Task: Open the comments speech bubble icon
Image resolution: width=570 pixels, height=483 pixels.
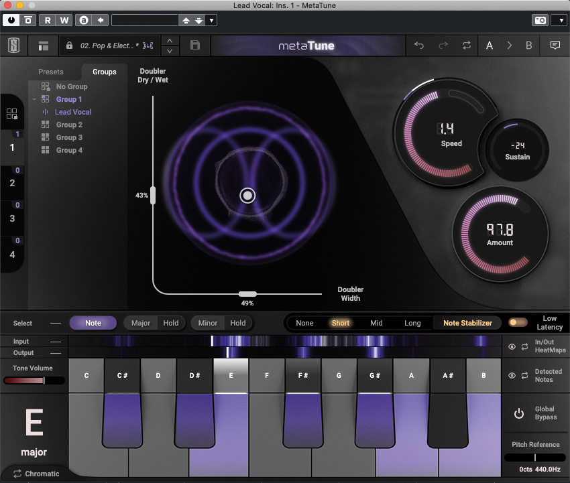Action: coord(555,46)
